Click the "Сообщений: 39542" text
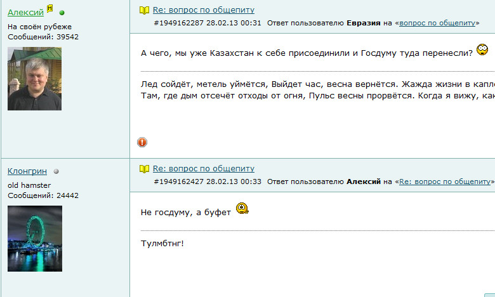 click(x=43, y=37)
